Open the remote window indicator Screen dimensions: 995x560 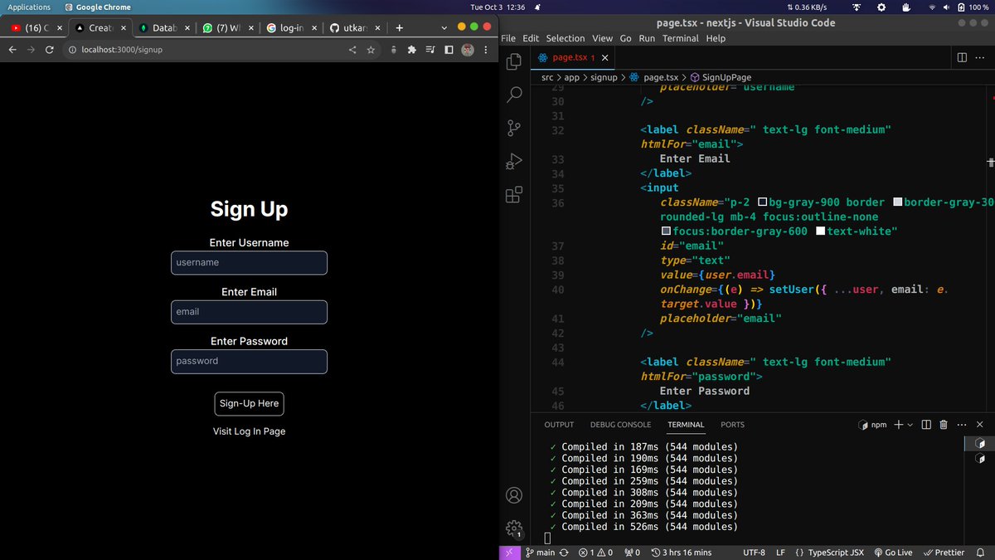click(x=510, y=553)
